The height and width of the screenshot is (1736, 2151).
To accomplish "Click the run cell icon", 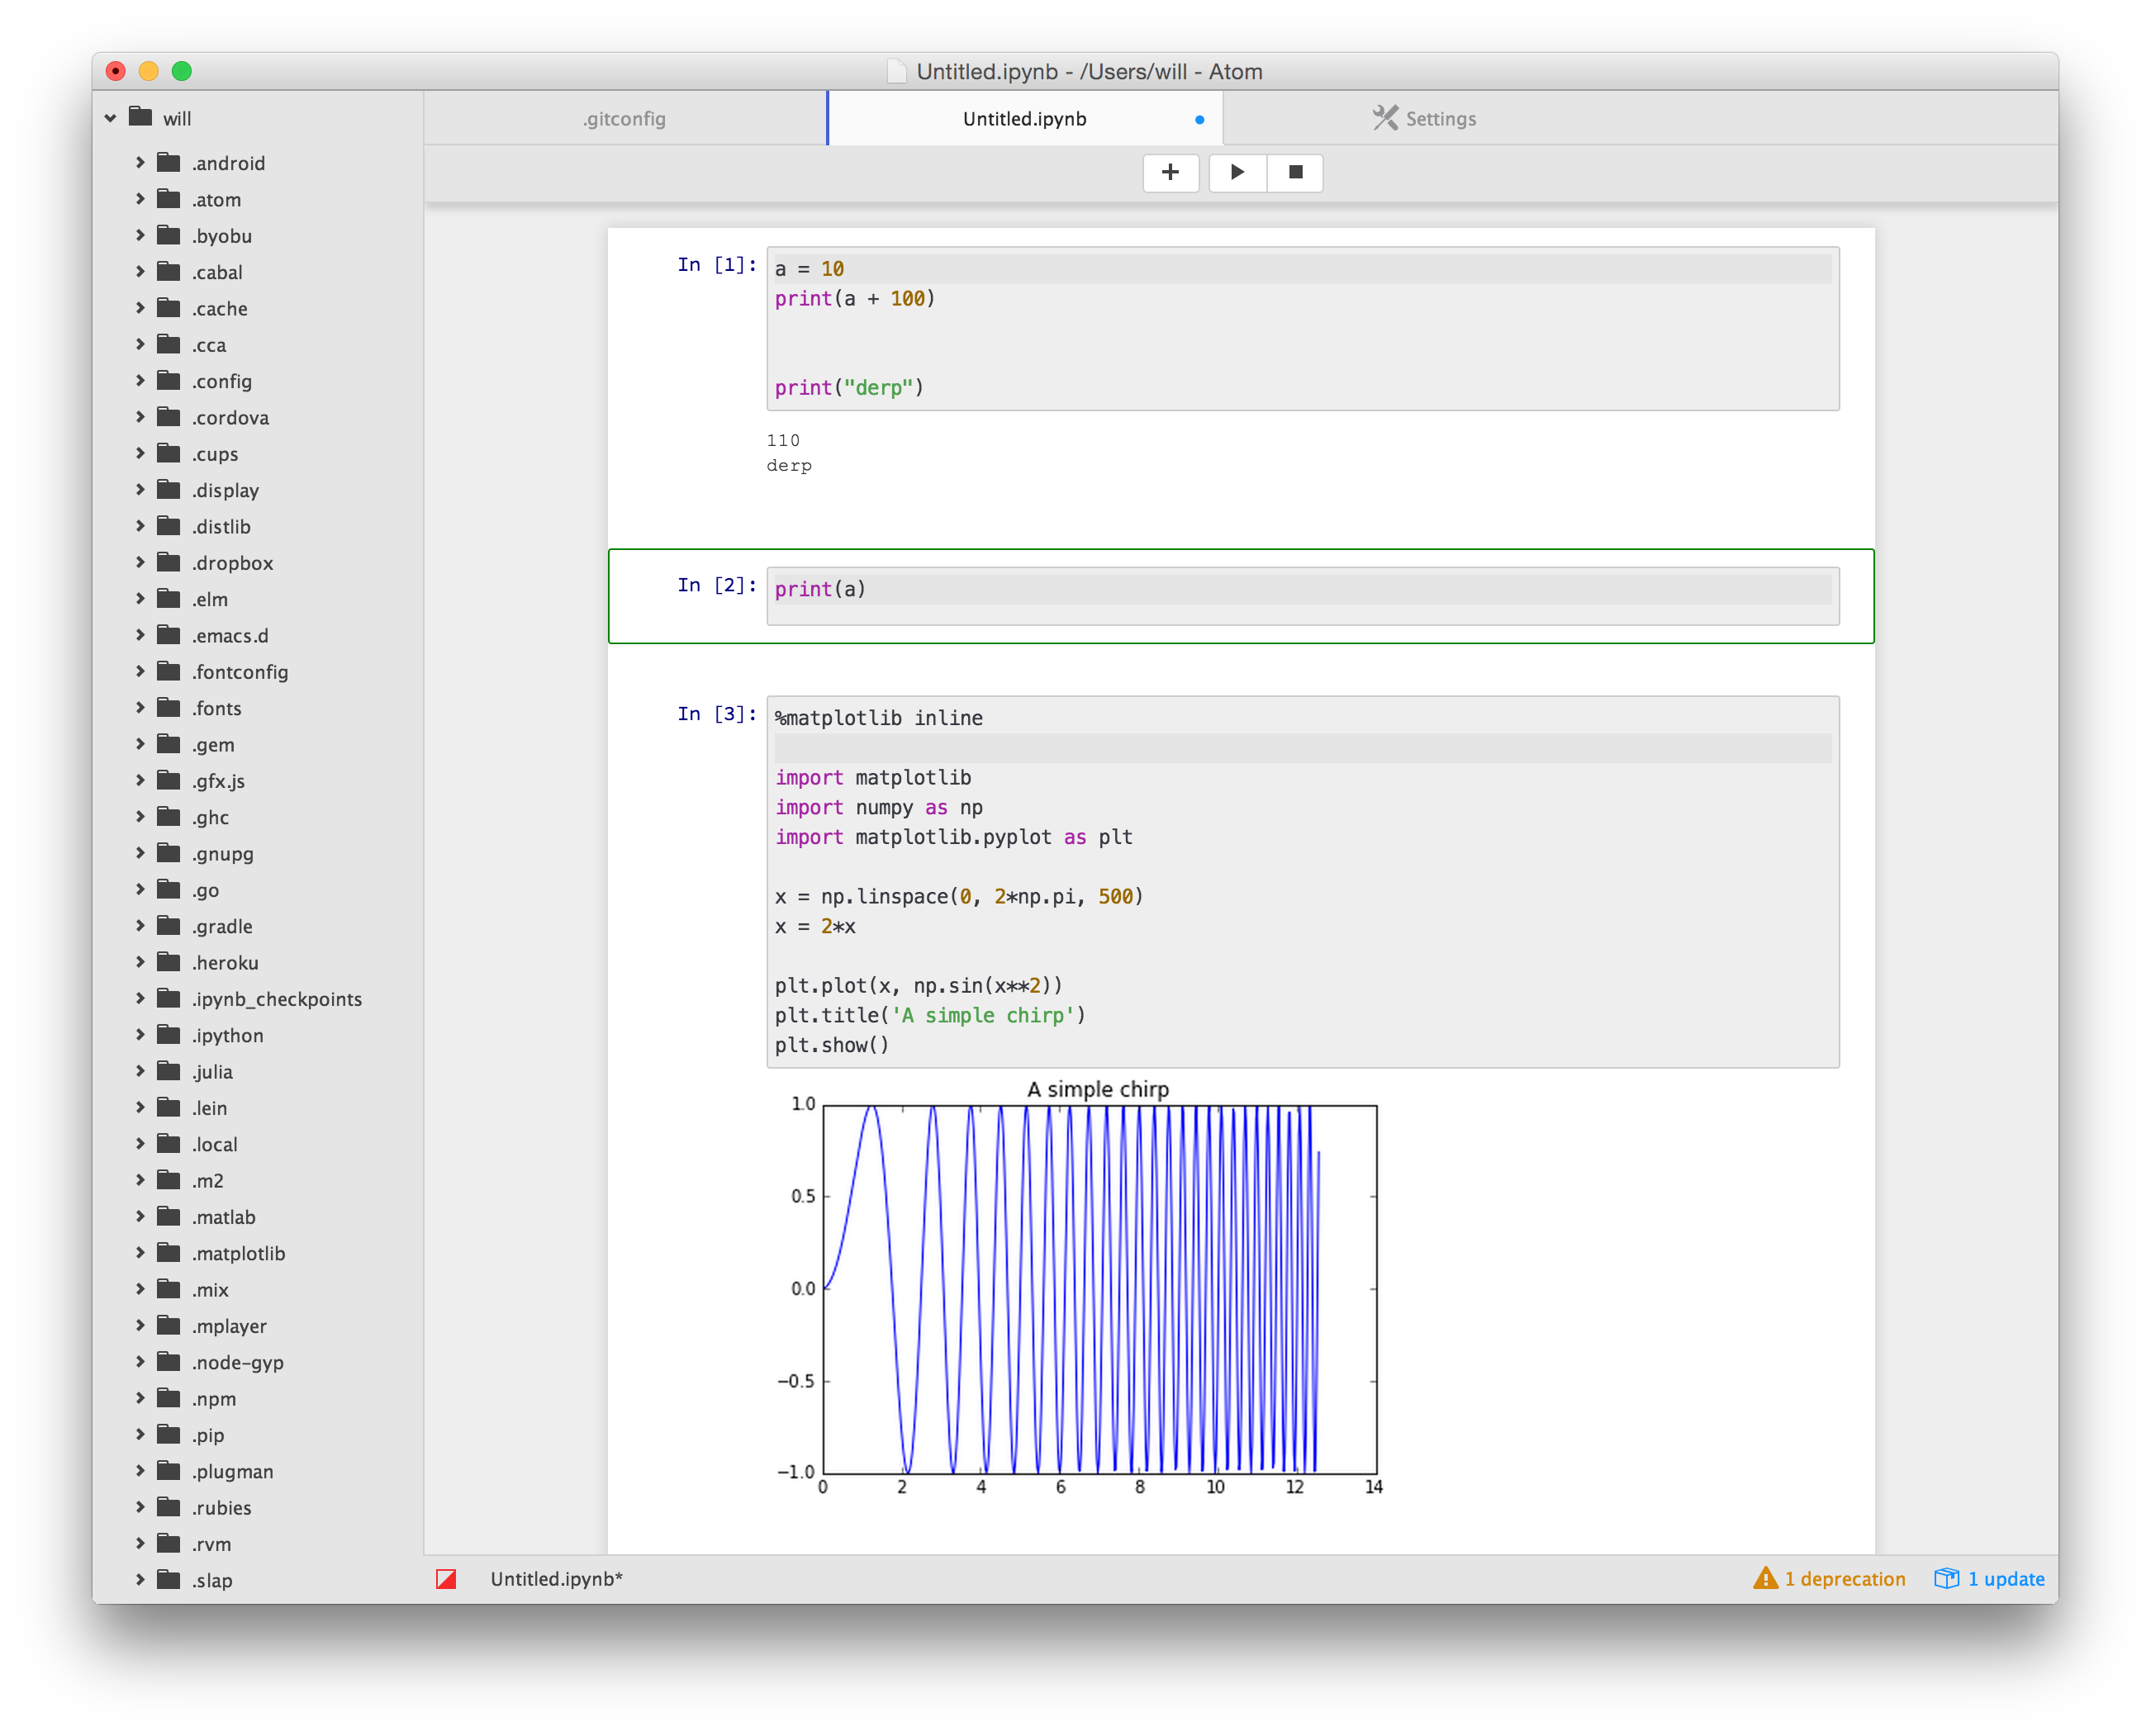I will point(1237,172).
